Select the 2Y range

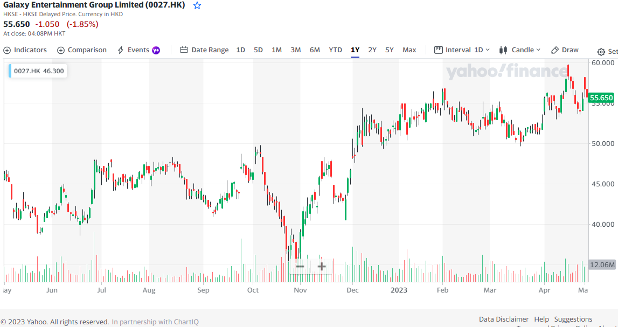[x=372, y=50]
